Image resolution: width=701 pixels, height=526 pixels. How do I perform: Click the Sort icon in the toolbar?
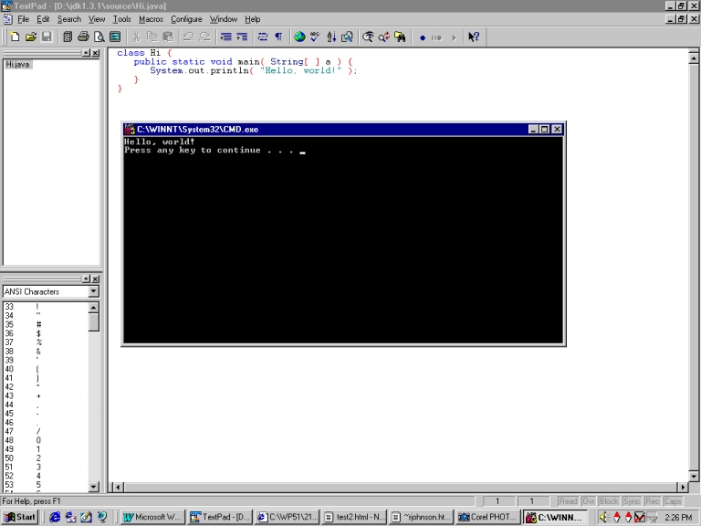click(331, 37)
